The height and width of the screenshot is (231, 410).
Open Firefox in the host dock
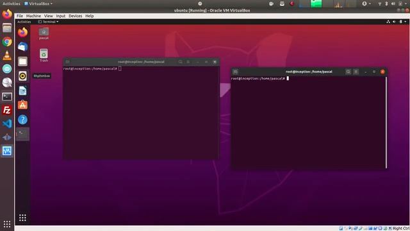7,14
